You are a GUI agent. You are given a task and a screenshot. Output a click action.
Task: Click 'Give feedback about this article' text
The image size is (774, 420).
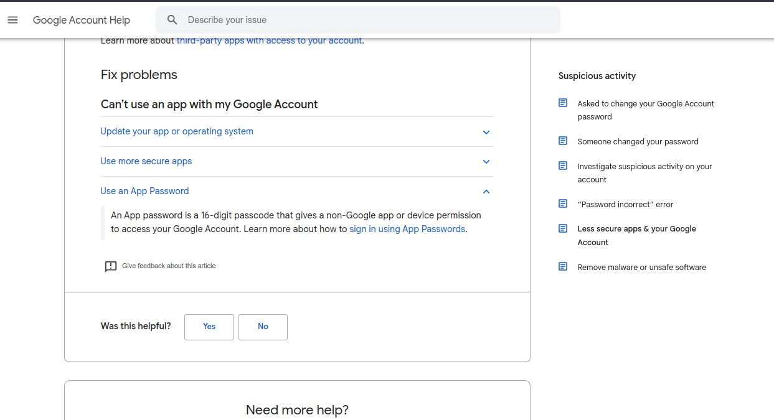coord(169,266)
